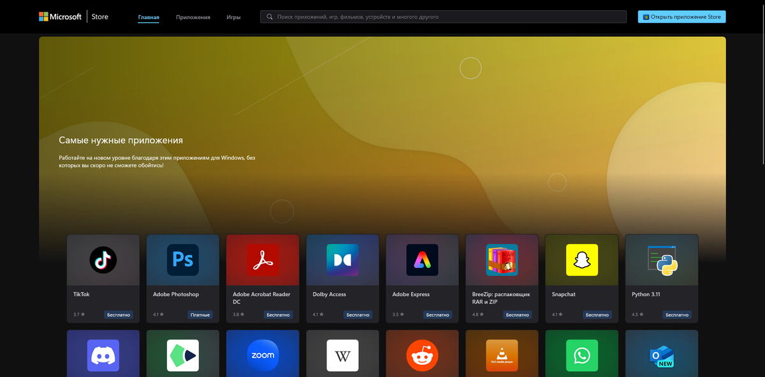Switch to the Приложения tab
This screenshot has width=765, height=377.
coord(193,17)
